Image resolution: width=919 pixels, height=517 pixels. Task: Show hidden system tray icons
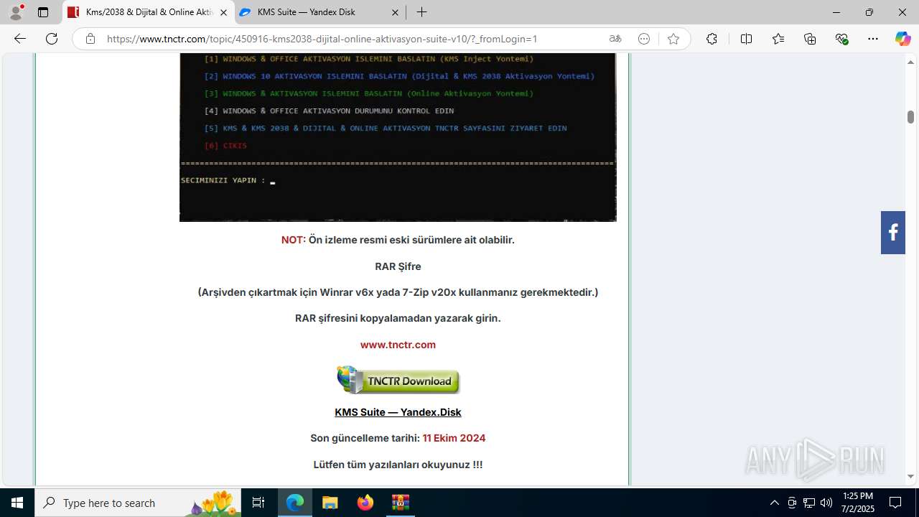(774, 503)
